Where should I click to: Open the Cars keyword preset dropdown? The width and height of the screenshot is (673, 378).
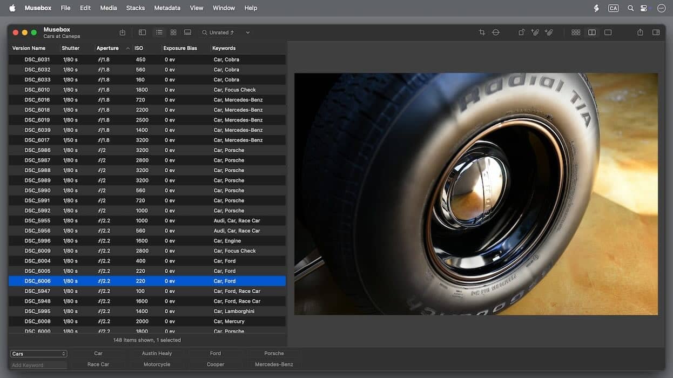(x=38, y=353)
